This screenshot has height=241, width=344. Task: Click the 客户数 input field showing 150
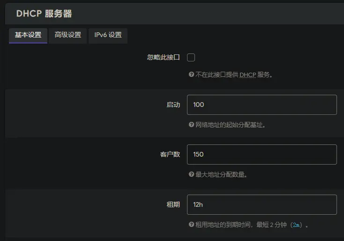(262, 154)
